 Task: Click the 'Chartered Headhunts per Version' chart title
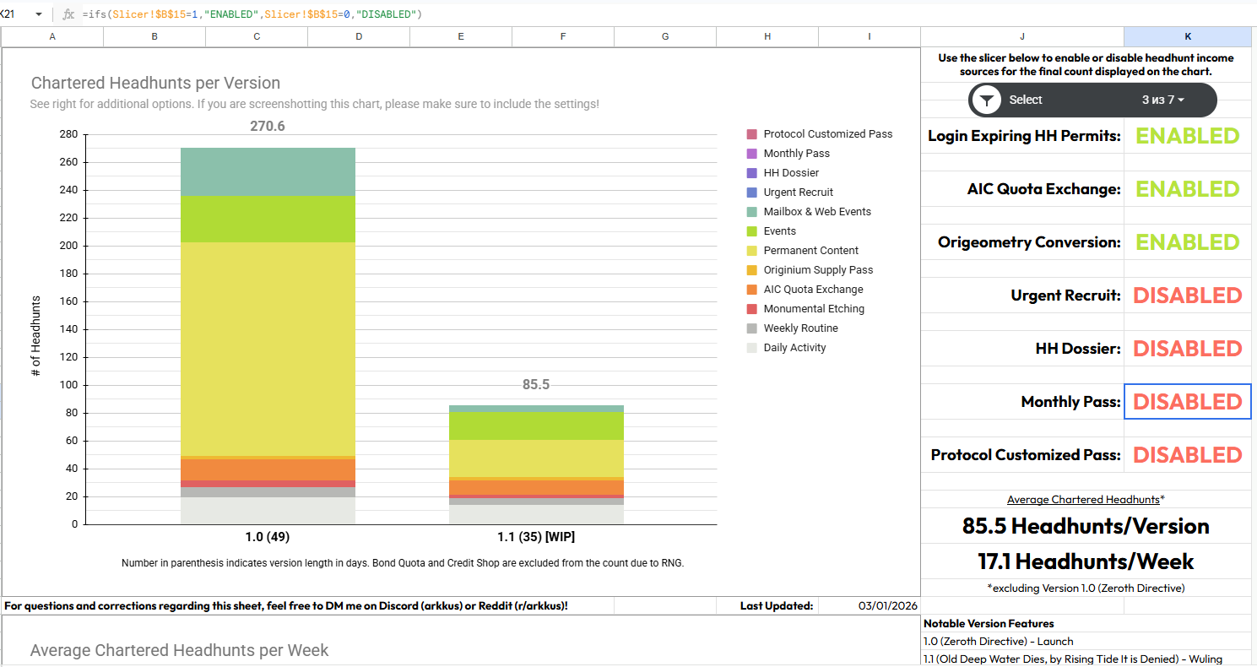coord(155,83)
